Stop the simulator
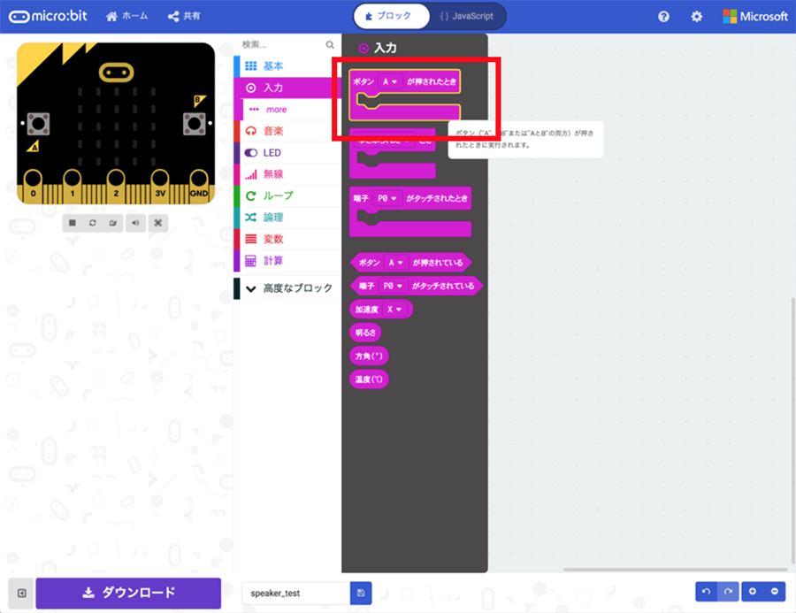 click(73, 223)
